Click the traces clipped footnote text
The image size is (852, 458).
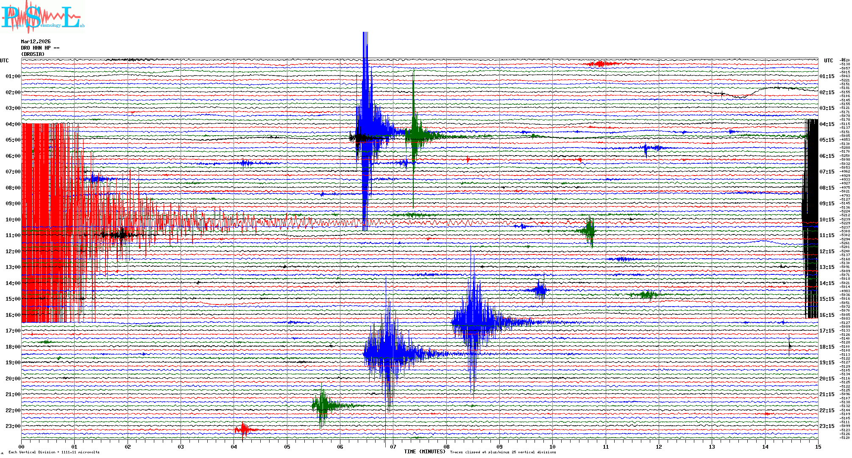[x=503, y=452]
